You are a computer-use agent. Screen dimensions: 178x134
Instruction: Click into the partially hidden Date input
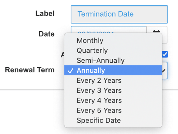click(x=109, y=30)
